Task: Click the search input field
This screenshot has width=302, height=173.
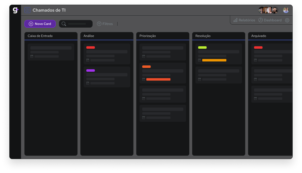Action: pyautogui.click(x=77, y=24)
